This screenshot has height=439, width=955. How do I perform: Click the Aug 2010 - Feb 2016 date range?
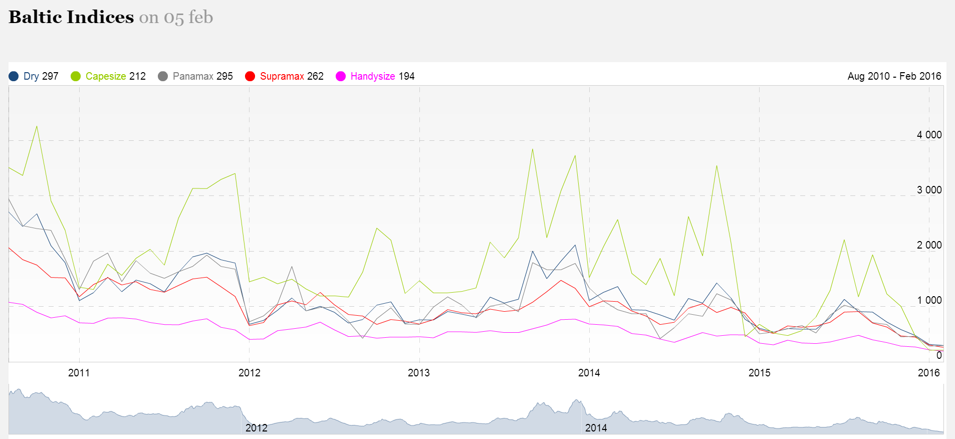coord(894,76)
